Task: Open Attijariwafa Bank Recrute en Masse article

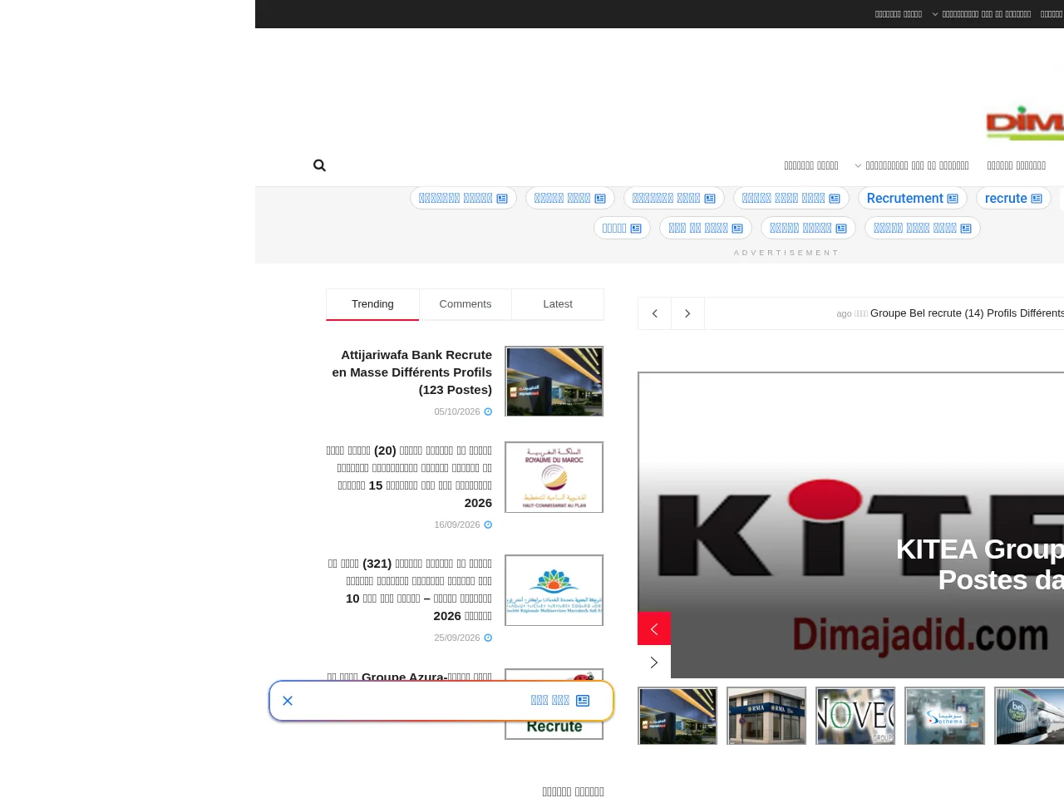Action: point(412,372)
